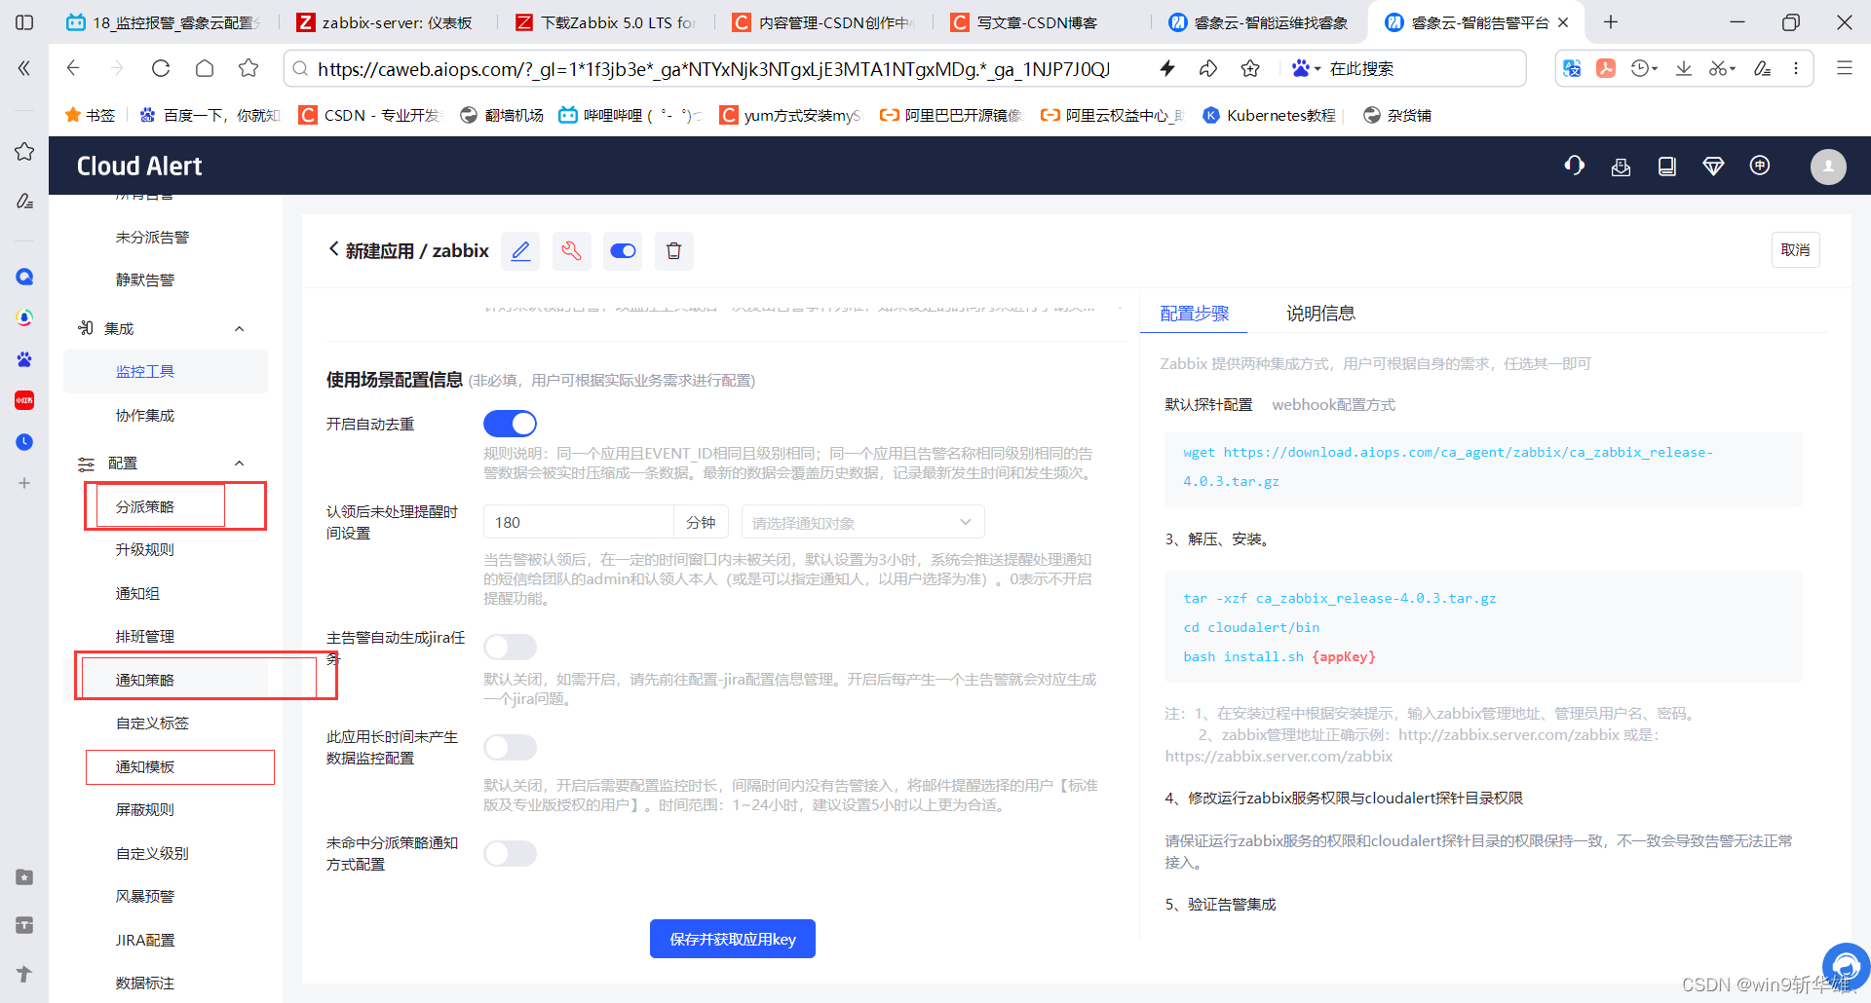Click the 取消 button
The height and width of the screenshot is (1003, 1871).
click(x=1795, y=250)
